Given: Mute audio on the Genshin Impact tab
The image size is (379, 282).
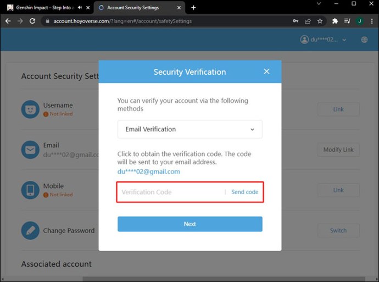Looking at the screenshot, I should tap(80, 8).
